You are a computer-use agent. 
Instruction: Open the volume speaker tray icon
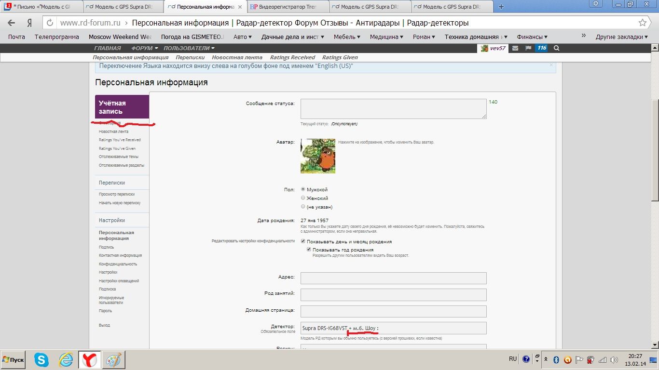[x=614, y=359]
